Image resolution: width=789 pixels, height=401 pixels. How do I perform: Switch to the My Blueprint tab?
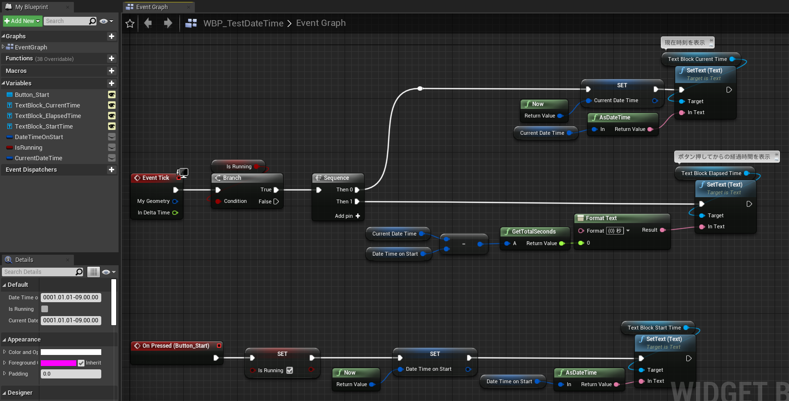(x=32, y=7)
